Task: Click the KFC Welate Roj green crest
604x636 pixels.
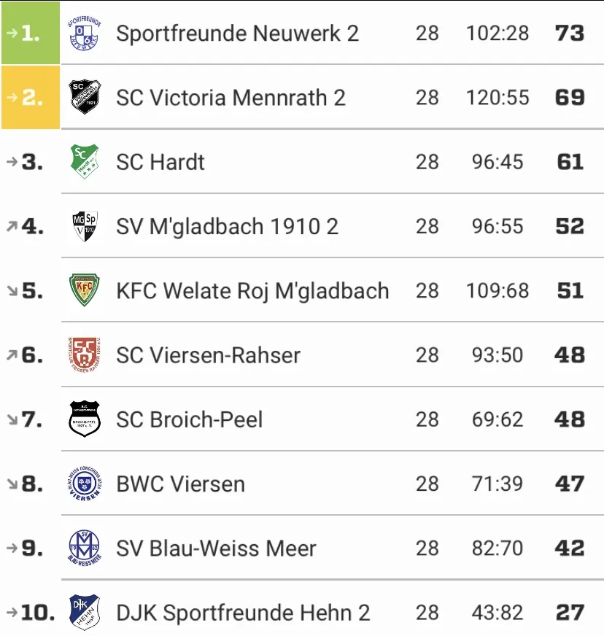Action: point(85,290)
